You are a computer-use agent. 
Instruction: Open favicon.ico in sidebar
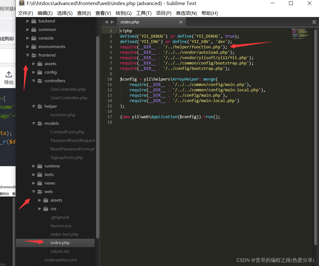(x=61, y=226)
